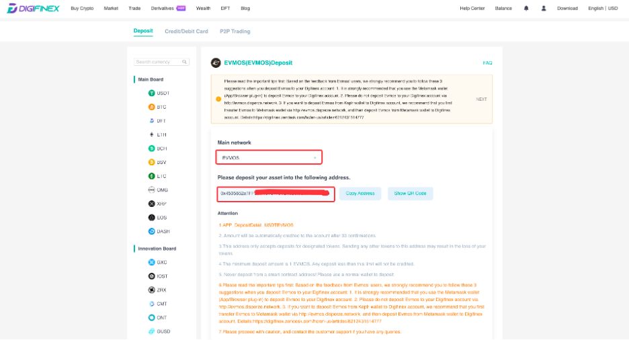Click the deposit address field

coord(276,194)
